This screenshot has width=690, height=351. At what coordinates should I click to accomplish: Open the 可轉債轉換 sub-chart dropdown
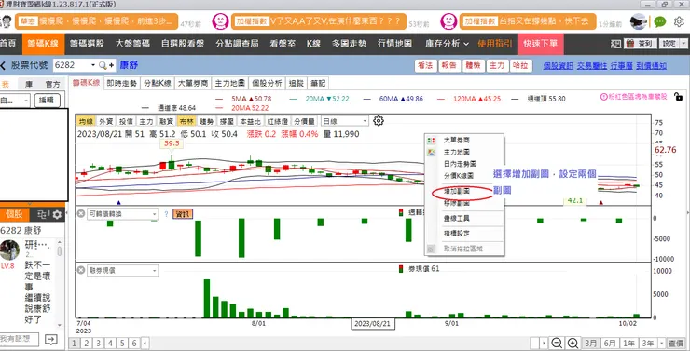click(122, 214)
